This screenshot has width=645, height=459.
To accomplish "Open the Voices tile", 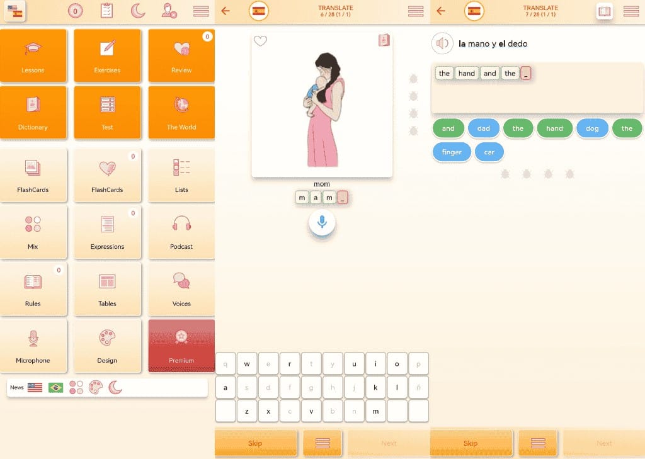I will pos(181,288).
